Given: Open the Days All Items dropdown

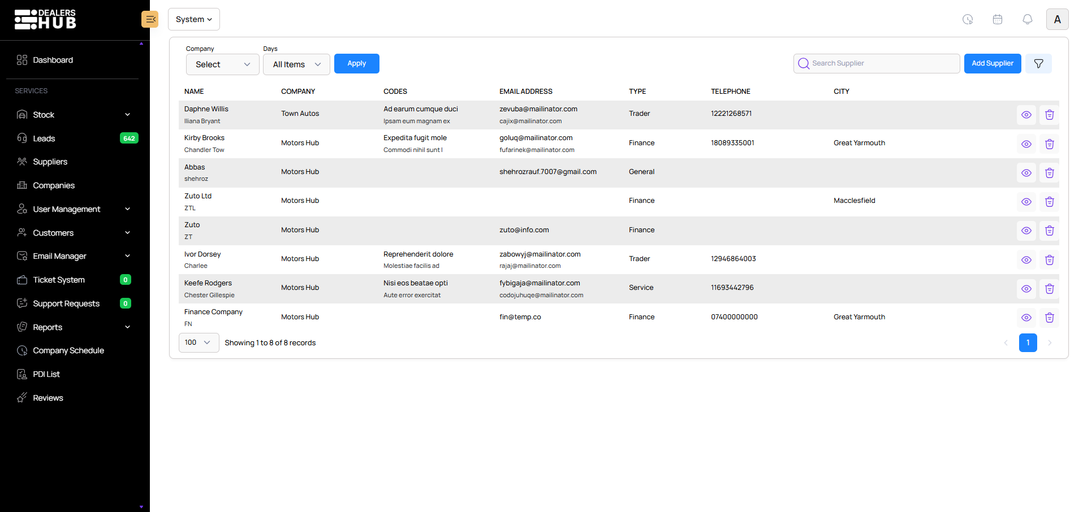Looking at the screenshot, I should tap(296, 64).
